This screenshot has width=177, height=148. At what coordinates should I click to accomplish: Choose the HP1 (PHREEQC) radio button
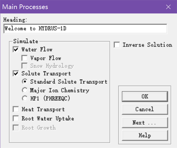tap(25, 99)
